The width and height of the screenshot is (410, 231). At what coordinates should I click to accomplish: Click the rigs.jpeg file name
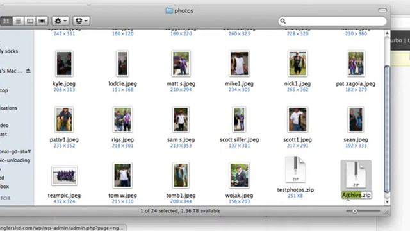(122, 140)
